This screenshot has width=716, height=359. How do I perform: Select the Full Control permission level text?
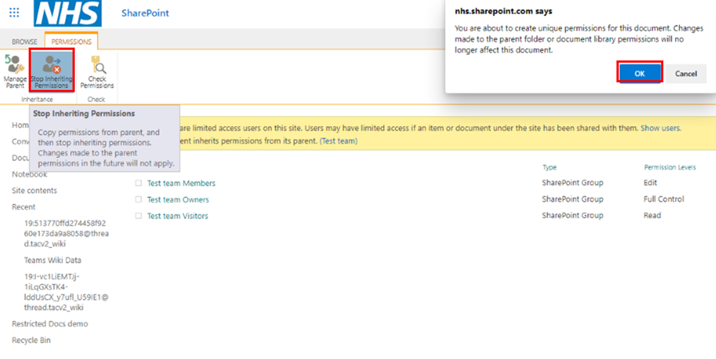pyautogui.click(x=664, y=199)
